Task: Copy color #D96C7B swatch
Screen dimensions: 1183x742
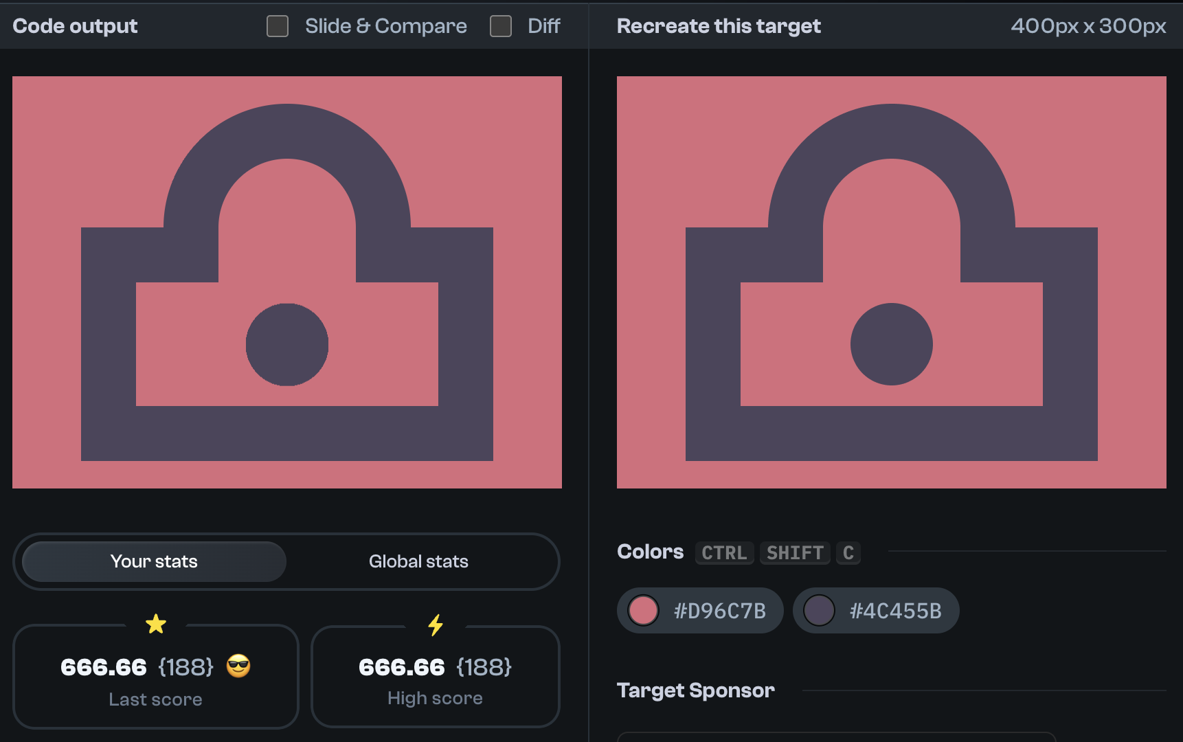Action: [x=700, y=610]
